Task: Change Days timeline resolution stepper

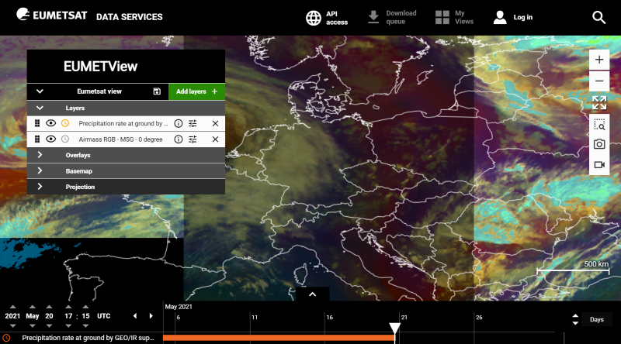Action: pos(575,319)
